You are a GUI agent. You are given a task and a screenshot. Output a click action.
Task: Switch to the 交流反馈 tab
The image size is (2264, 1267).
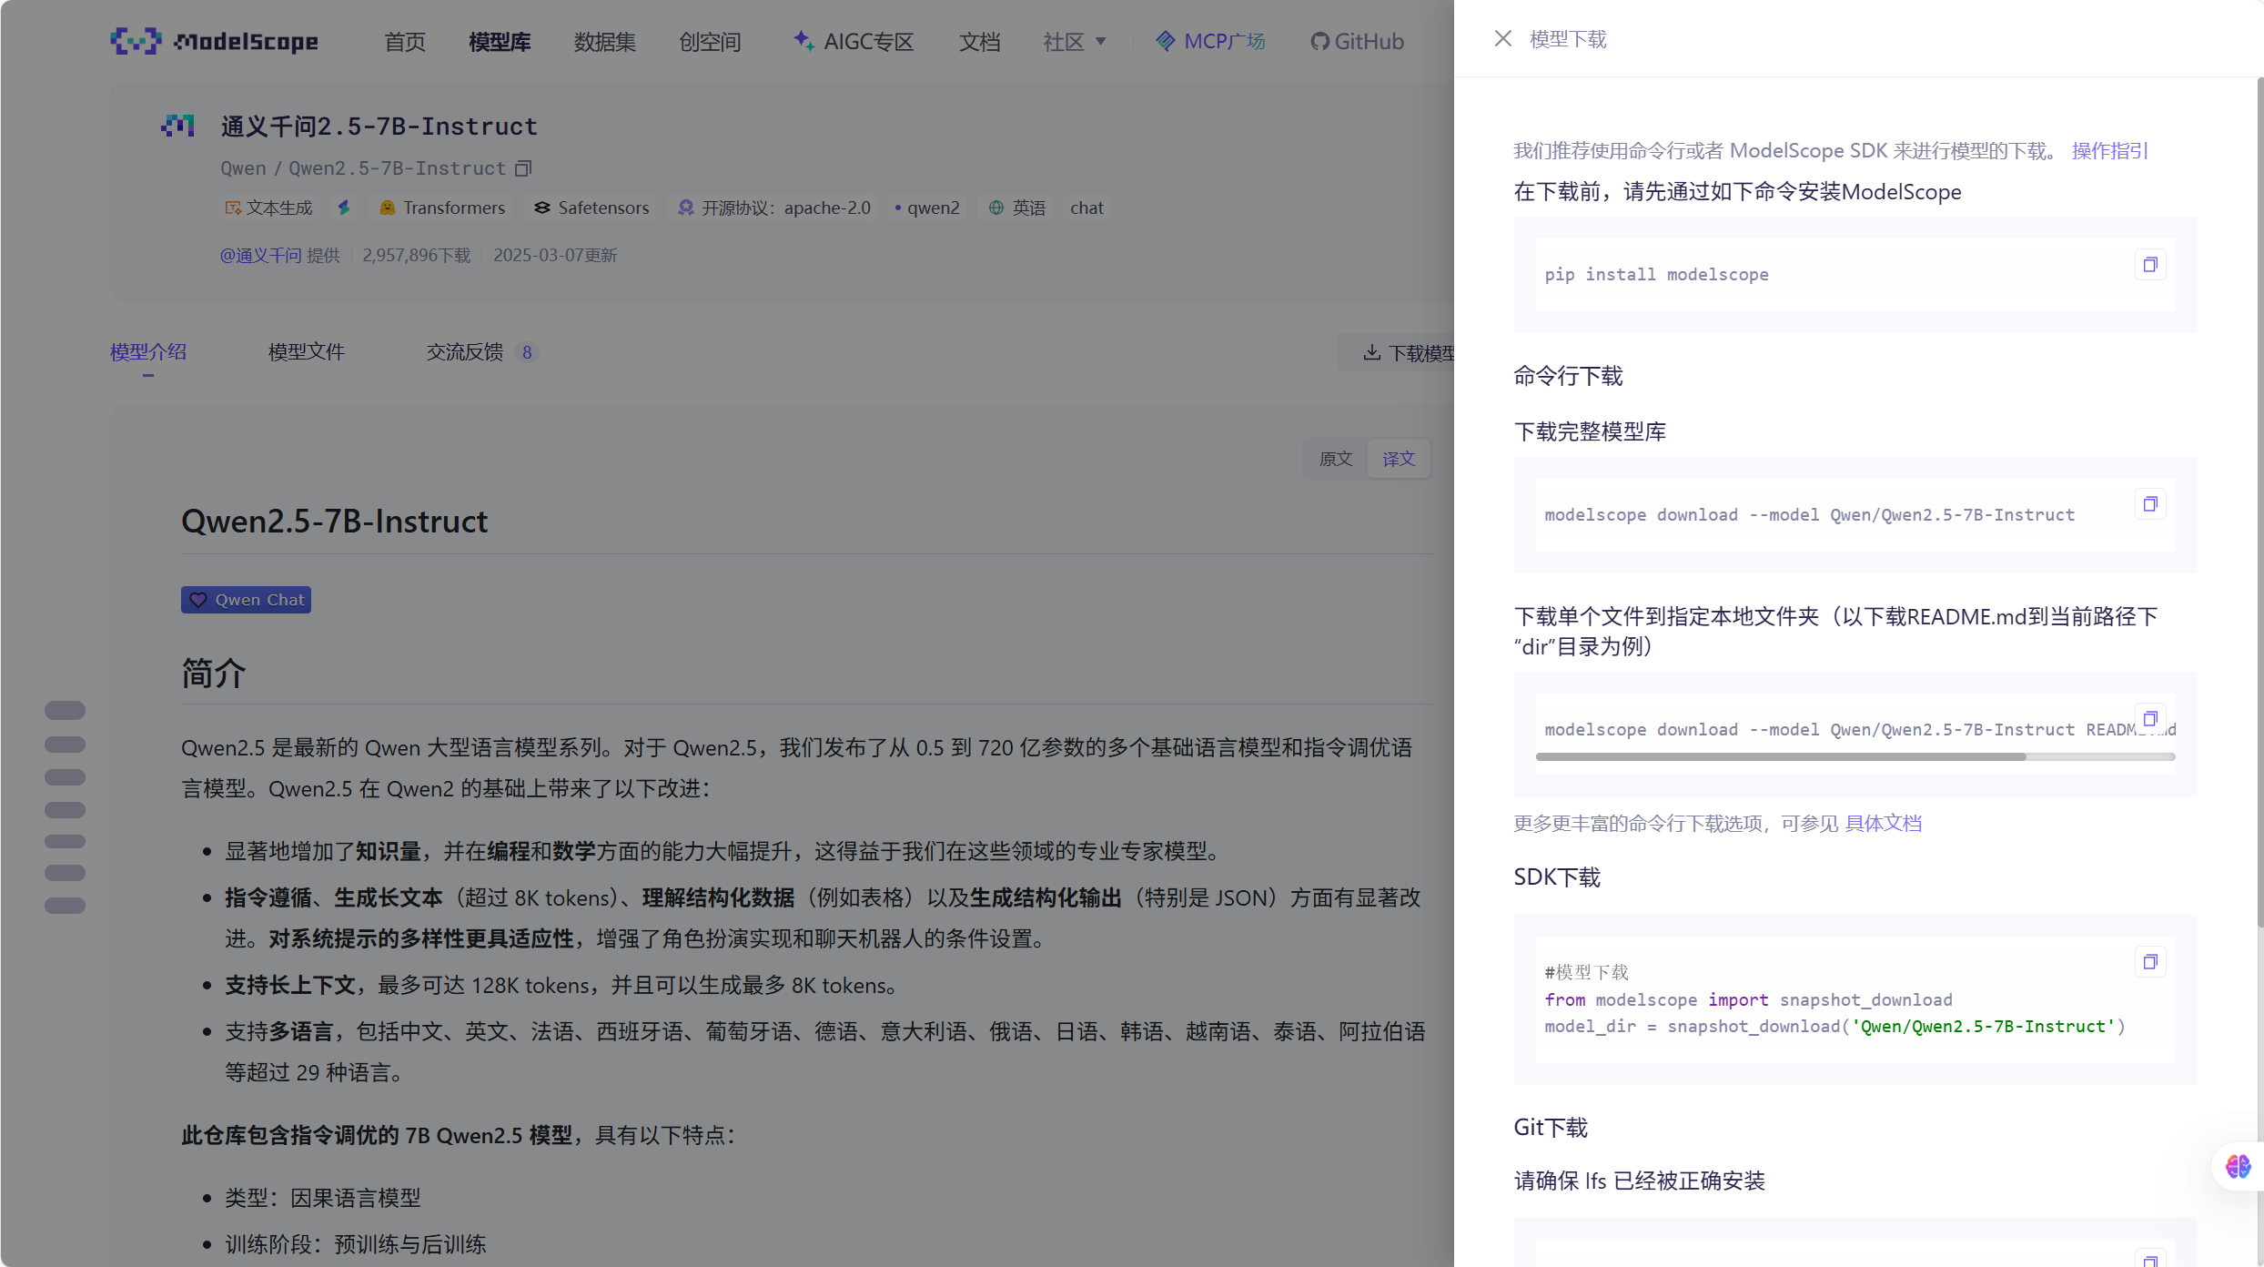(x=482, y=352)
